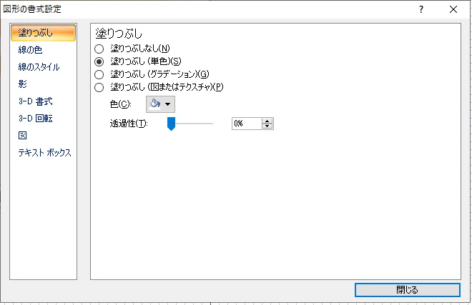This screenshot has height=305, width=472.
Task: Click the paint bucket fill color icon
Action: [x=155, y=104]
